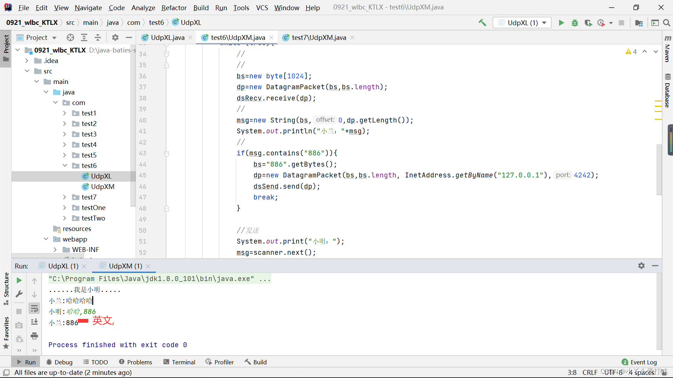The image size is (673, 378).
Task: Start debugging with the bug icon
Action: (x=575, y=23)
